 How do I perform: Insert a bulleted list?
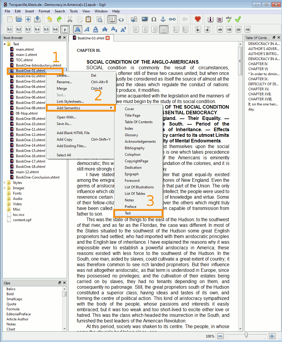pyautogui.click(x=176, y=29)
